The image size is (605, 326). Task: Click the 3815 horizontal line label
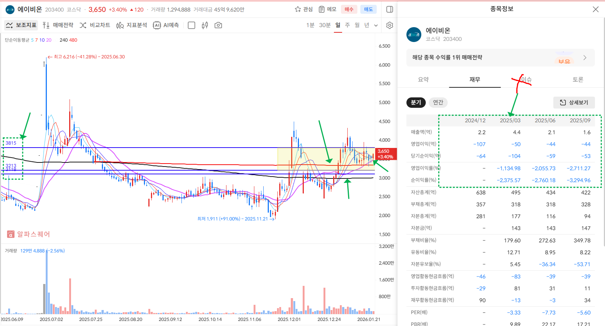pos(11,143)
